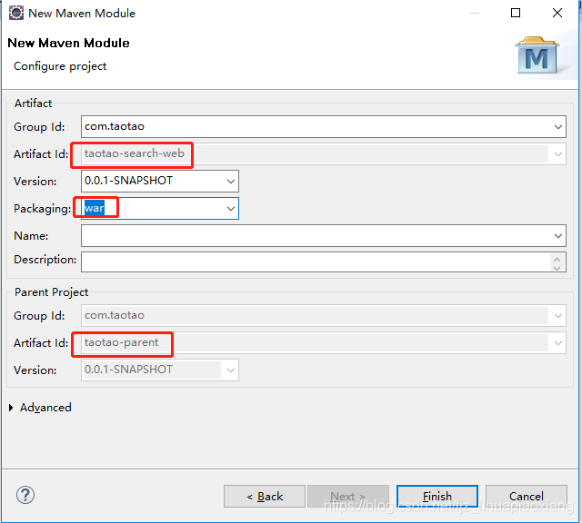
Task: Click the disabled Next button
Action: point(348,497)
